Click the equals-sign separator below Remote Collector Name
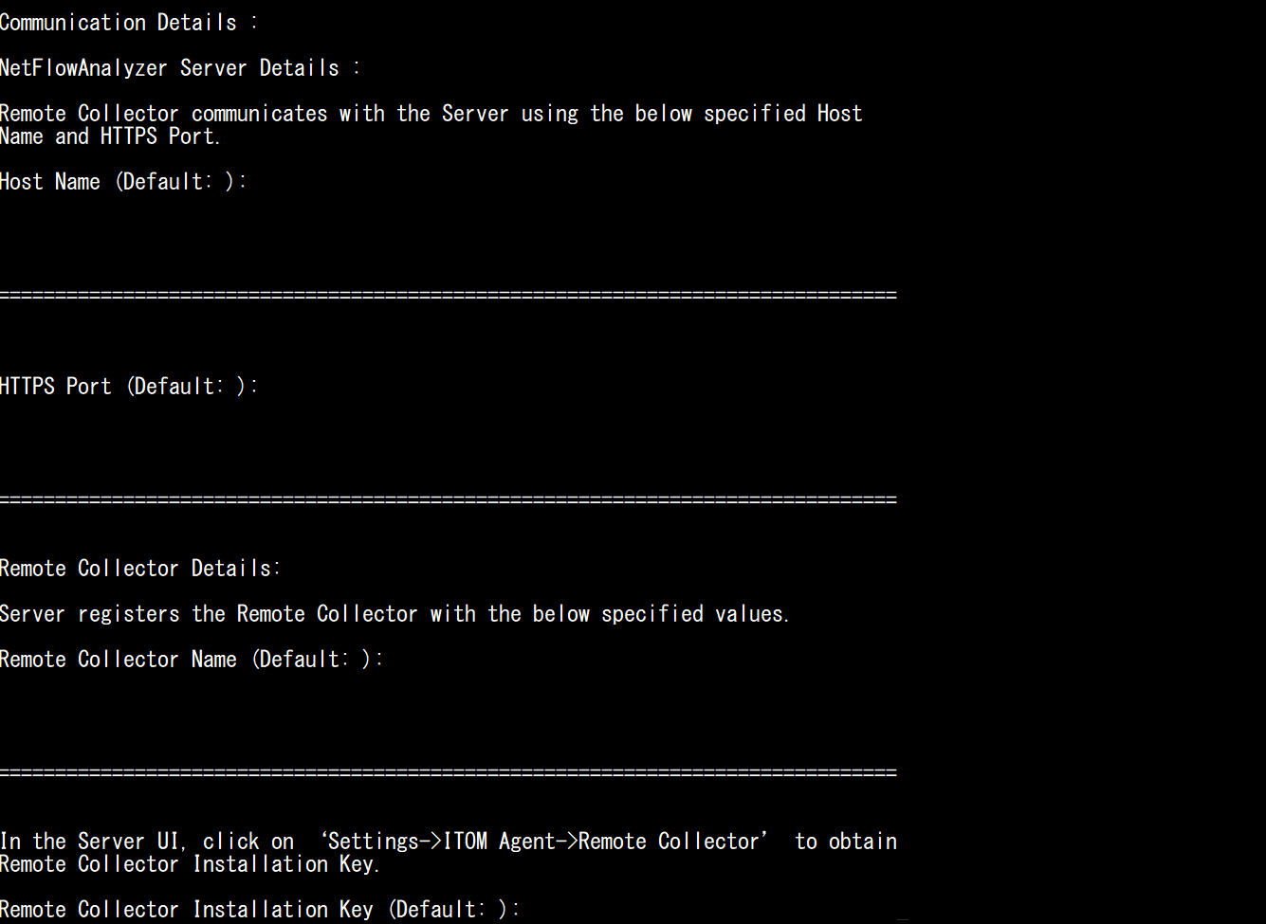Screen dimensions: 1266x924 click(x=448, y=773)
